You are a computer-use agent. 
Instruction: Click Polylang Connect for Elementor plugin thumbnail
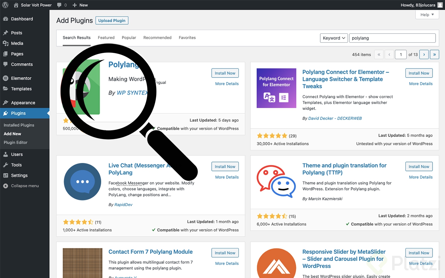coord(276,88)
